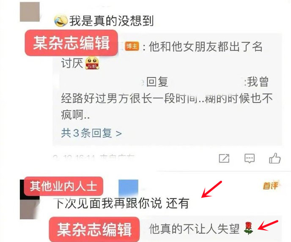Image resolution: width=291 pixels, height=242 pixels.
Task: Open the second commenter's avatar
Action: click(30, 199)
